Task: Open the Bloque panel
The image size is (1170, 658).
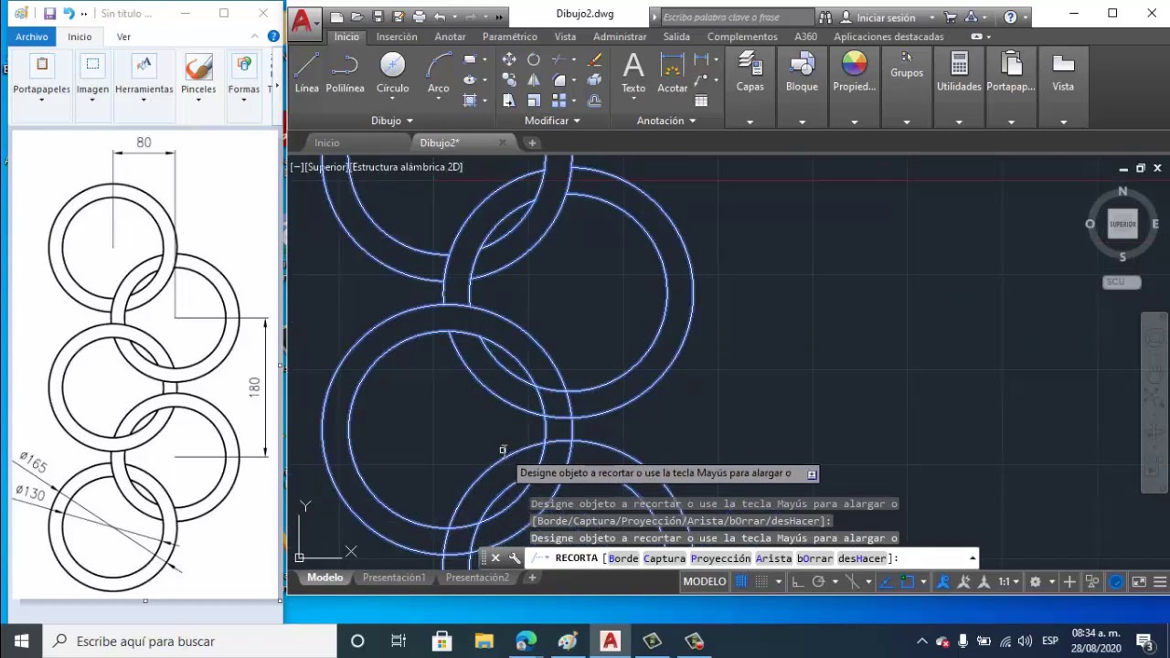Action: (x=802, y=71)
